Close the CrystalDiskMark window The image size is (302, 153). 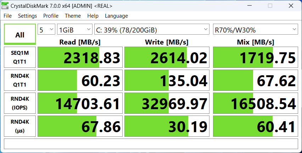[x=291, y=6]
